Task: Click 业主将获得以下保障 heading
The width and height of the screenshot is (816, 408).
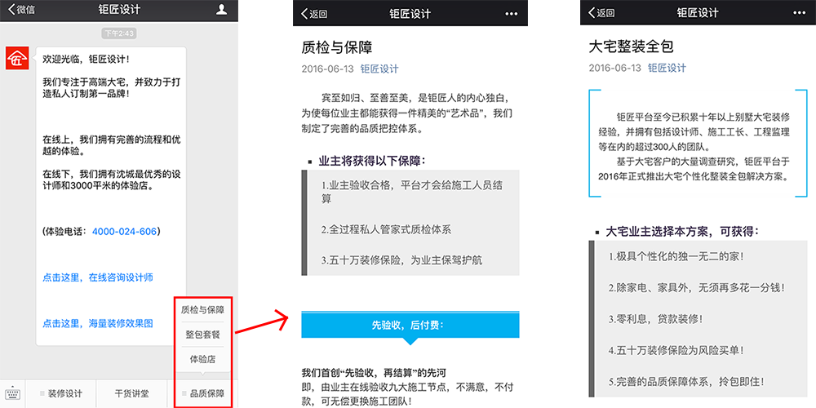Action: [x=372, y=161]
